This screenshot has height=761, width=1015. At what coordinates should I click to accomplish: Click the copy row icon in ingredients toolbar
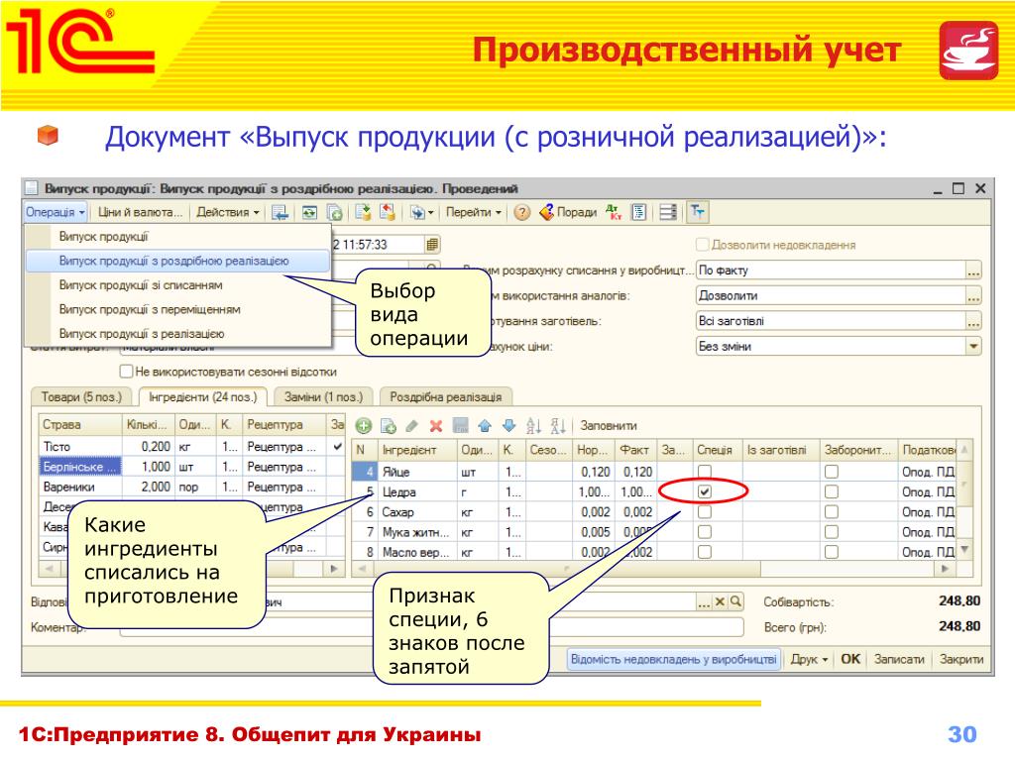tap(389, 426)
